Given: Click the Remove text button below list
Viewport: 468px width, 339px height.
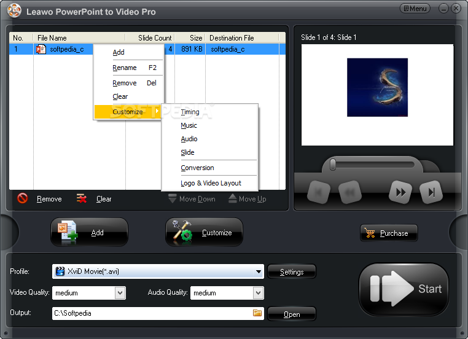Looking at the screenshot, I should (x=49, y=199).
